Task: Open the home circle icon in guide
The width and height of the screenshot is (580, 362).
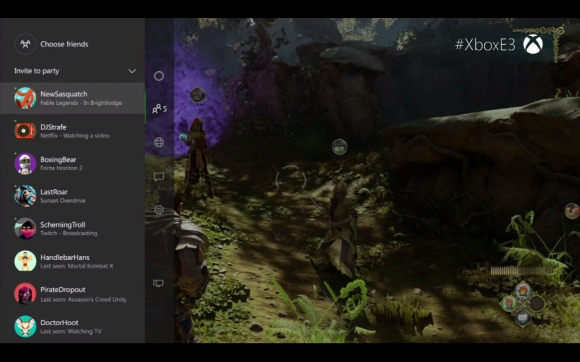Action: [x=159, y=76]
